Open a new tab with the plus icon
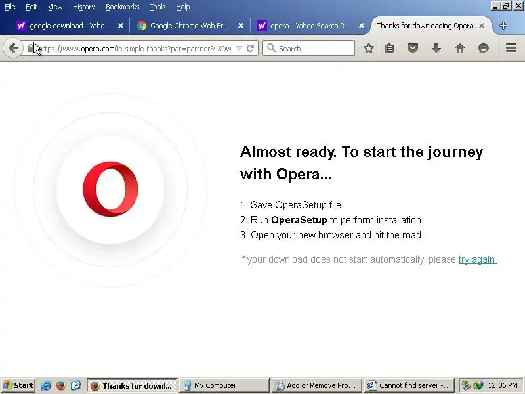Screen dimensions: 525x394 503,26
